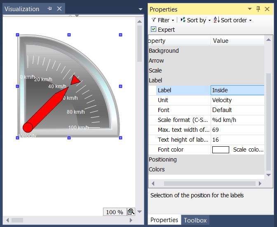Click the visualization editor scroll right arrow
Screen dimensions: 277x227
pos(131,220)
